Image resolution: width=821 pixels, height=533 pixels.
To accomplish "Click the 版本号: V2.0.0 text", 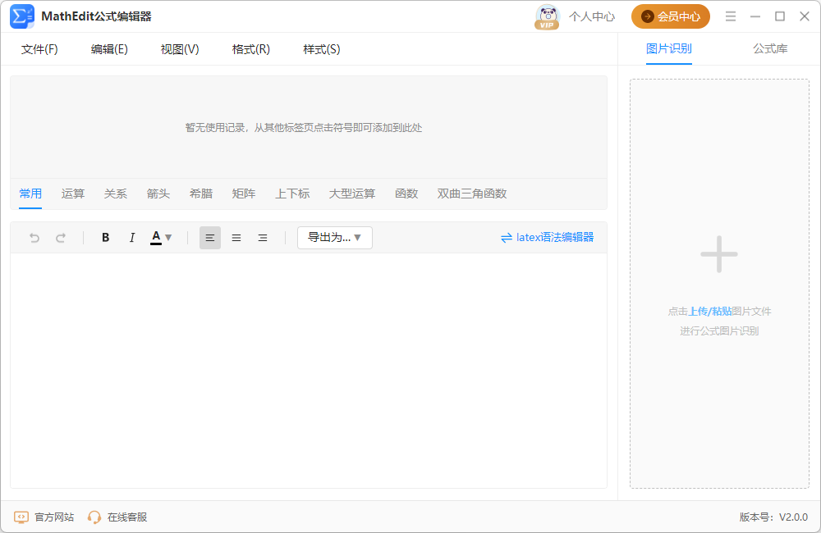I will tap(773, 517).
